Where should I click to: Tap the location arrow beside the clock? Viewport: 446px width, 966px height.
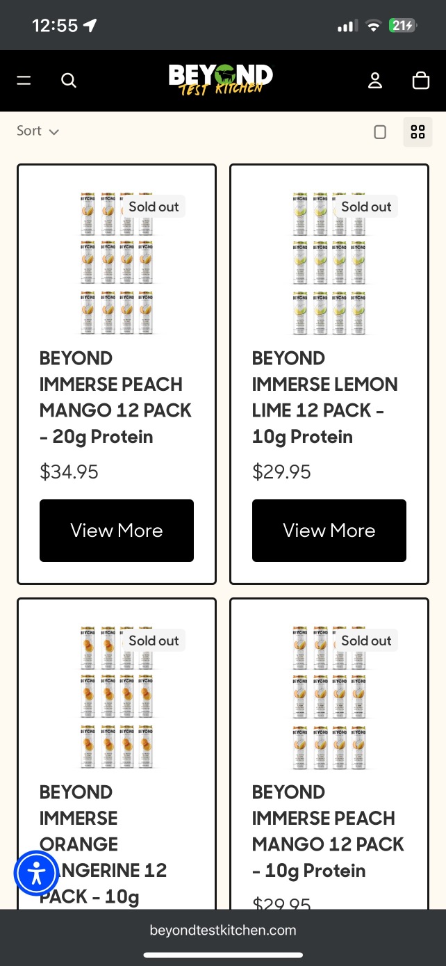coord(90,26)
